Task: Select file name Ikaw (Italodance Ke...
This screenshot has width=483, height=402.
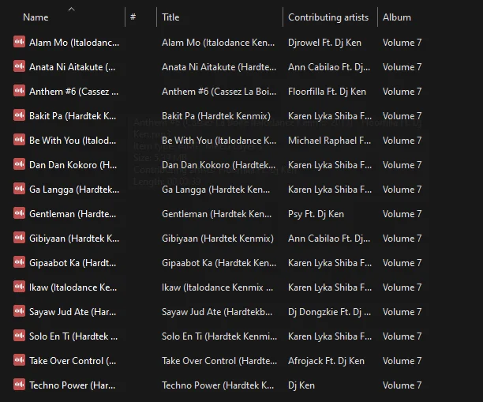Action: coord(73,287)
